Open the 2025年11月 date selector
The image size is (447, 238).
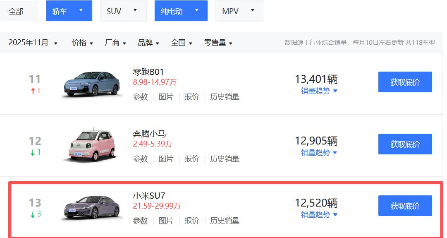tap(33, 43)
